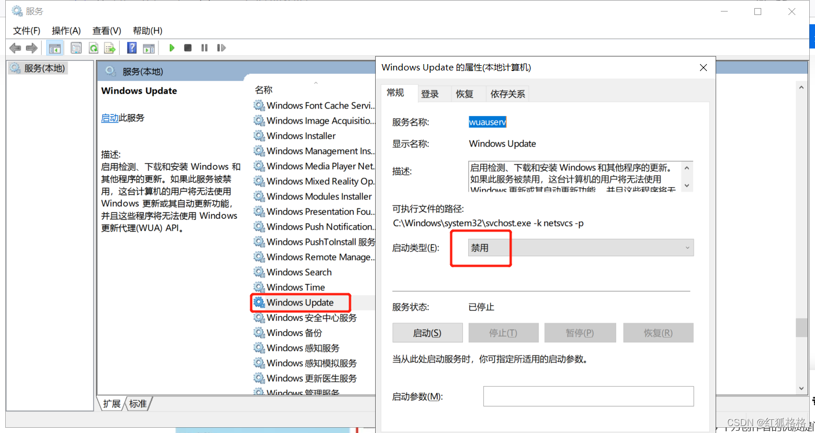815x433 pixels.
Task: Select Windows Push Notification row
Action: tap(314, 226)
